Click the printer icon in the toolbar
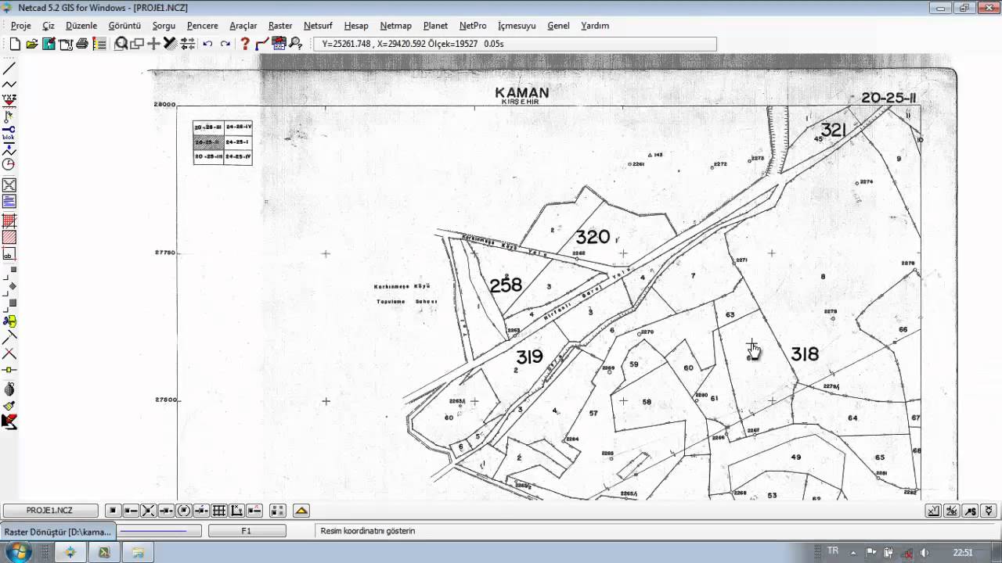The height and width of the screenshot is (563, 1002). pyautogui.click(x=81, y=45)
